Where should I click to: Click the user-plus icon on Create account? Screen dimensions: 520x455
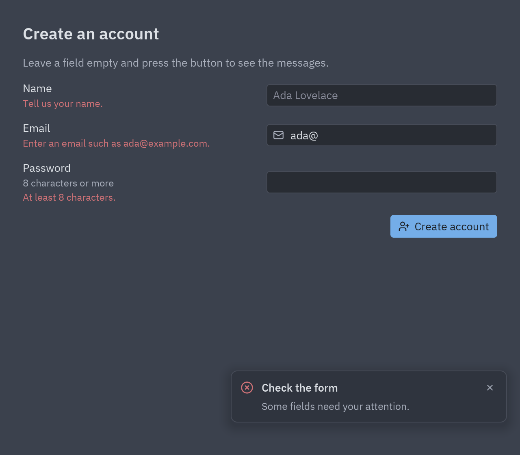tap(404, 226)
